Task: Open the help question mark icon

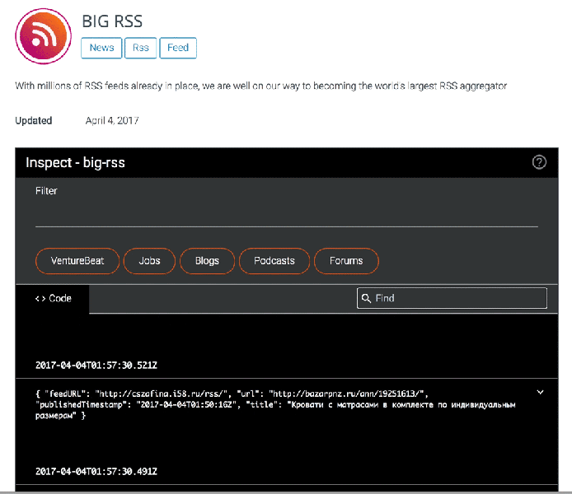Action: [539, 162]
